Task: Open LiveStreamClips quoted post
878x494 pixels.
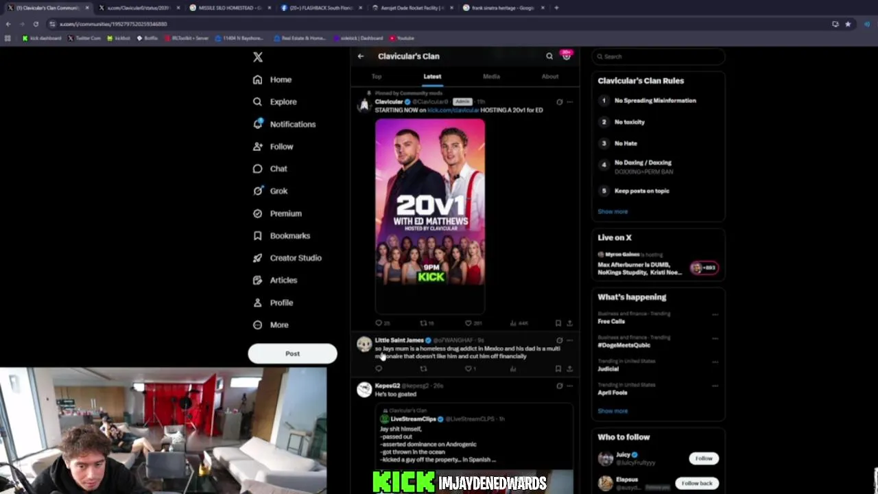Action: (x=475, y=439)
